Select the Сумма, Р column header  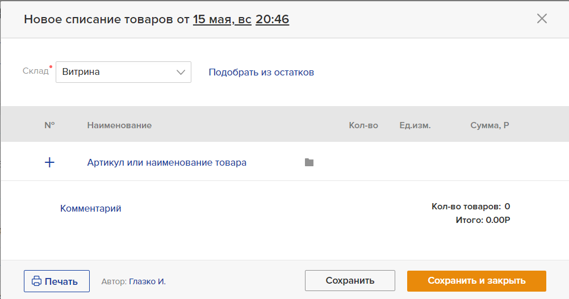489,125
